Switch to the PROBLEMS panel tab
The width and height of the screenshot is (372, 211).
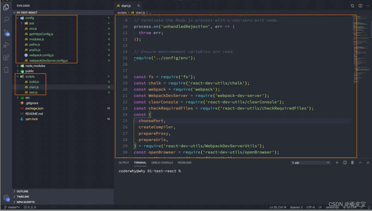[185, 163]
